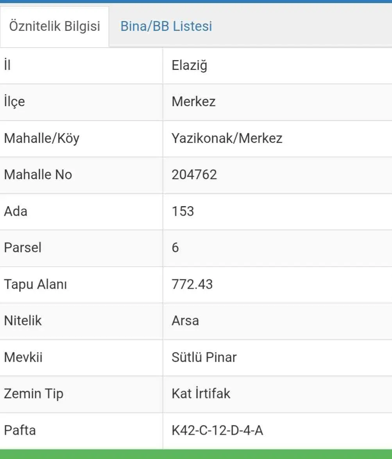Click the Mahalle/Köy row label

tap(42, 138)
